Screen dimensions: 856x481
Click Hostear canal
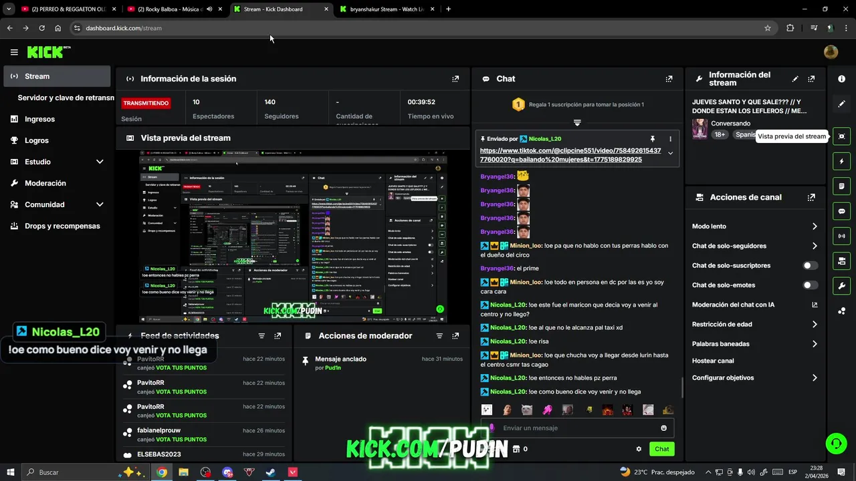(x=713, y=361)
